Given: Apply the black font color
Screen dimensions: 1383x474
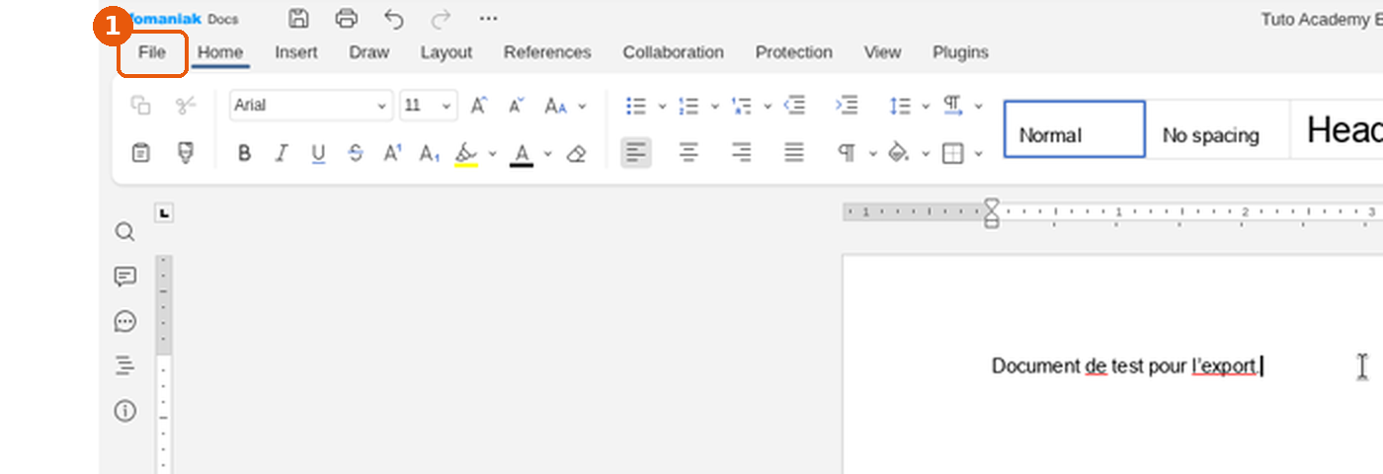Looking at the screenshot, I should 522,153.
